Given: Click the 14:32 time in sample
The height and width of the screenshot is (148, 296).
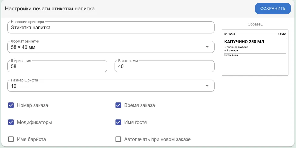Looking at the screenshot, I should (282, 34).
